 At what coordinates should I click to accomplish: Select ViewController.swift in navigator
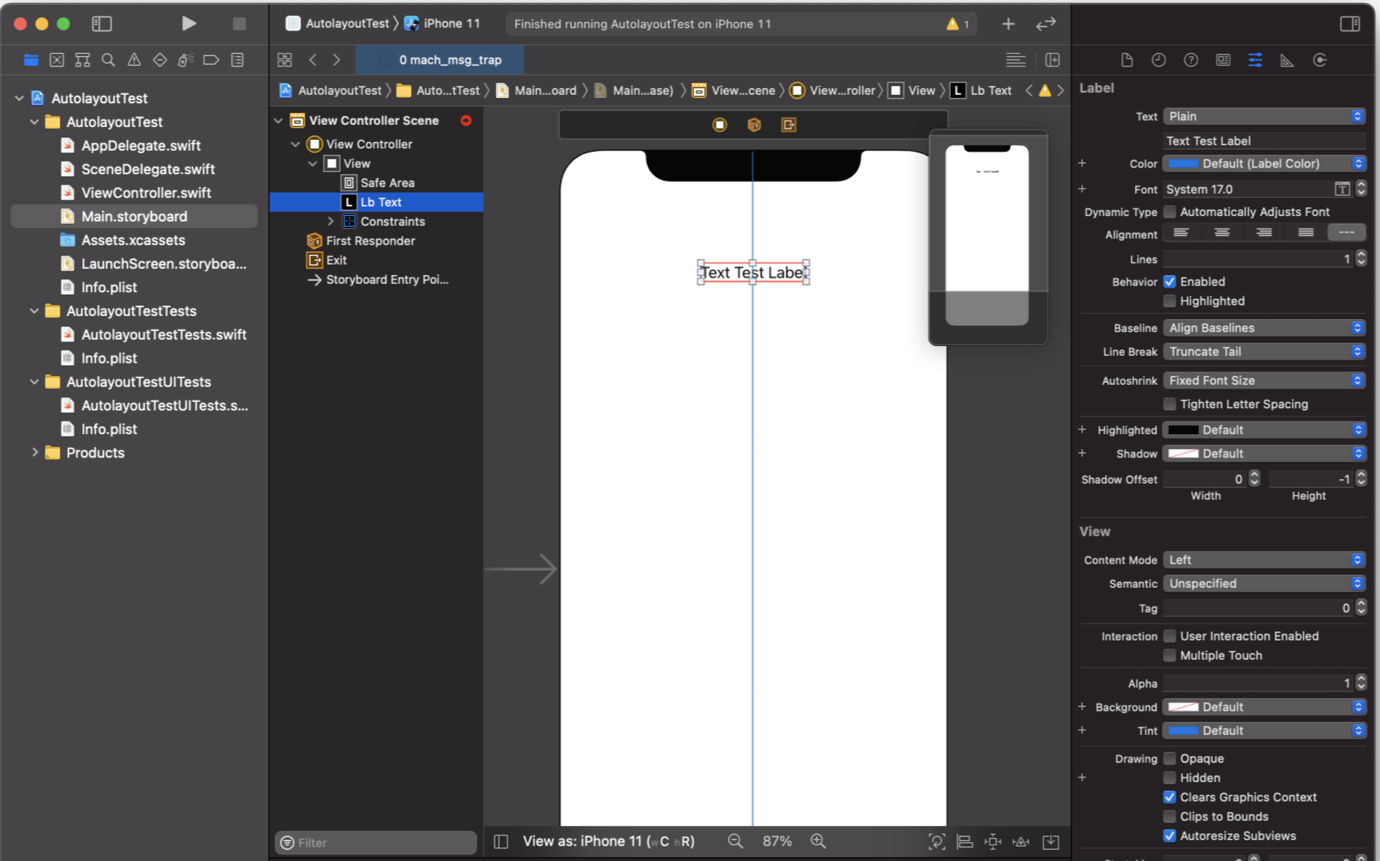coord(146,193)
